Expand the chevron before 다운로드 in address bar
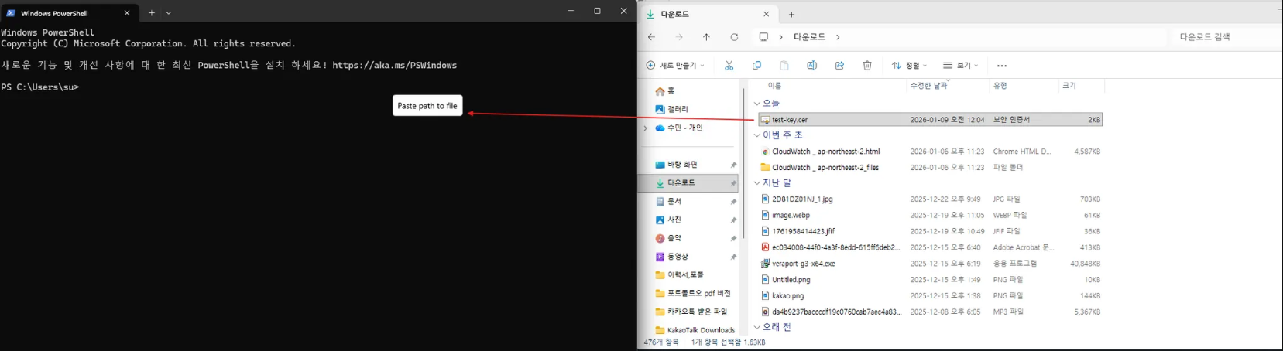The width and height of the screenshot is (1283, 351). pos(780,37)
